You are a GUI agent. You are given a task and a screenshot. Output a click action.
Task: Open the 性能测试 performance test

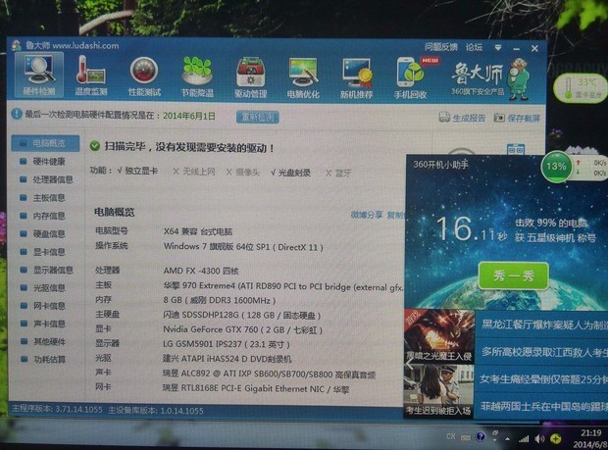144,76
